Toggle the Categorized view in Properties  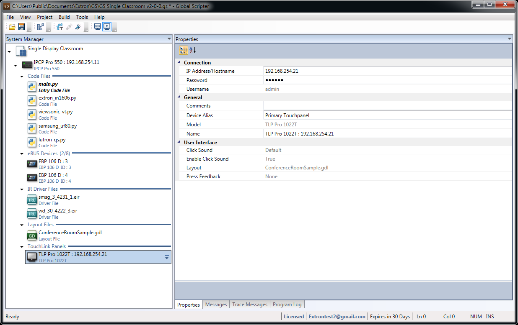[x=183, y=50]
